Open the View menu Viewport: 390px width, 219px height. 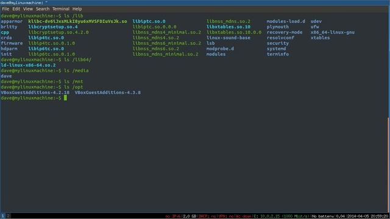[x=28, y=9]
